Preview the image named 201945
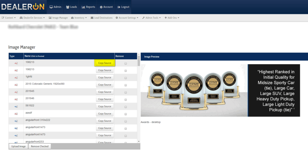Image resolution: width=308 pixels, height=157 pixels. 30,91
